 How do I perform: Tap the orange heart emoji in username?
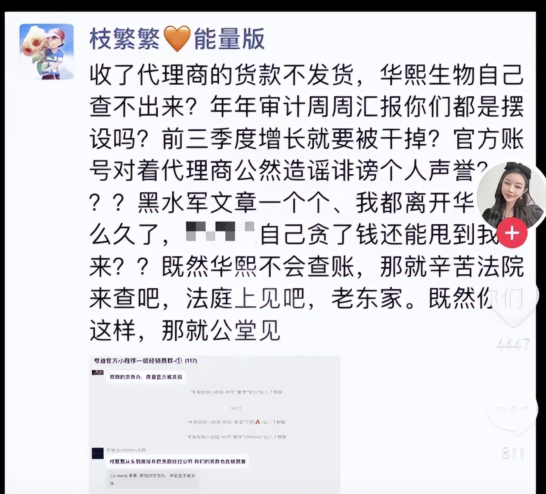click(x=177, y=39)
